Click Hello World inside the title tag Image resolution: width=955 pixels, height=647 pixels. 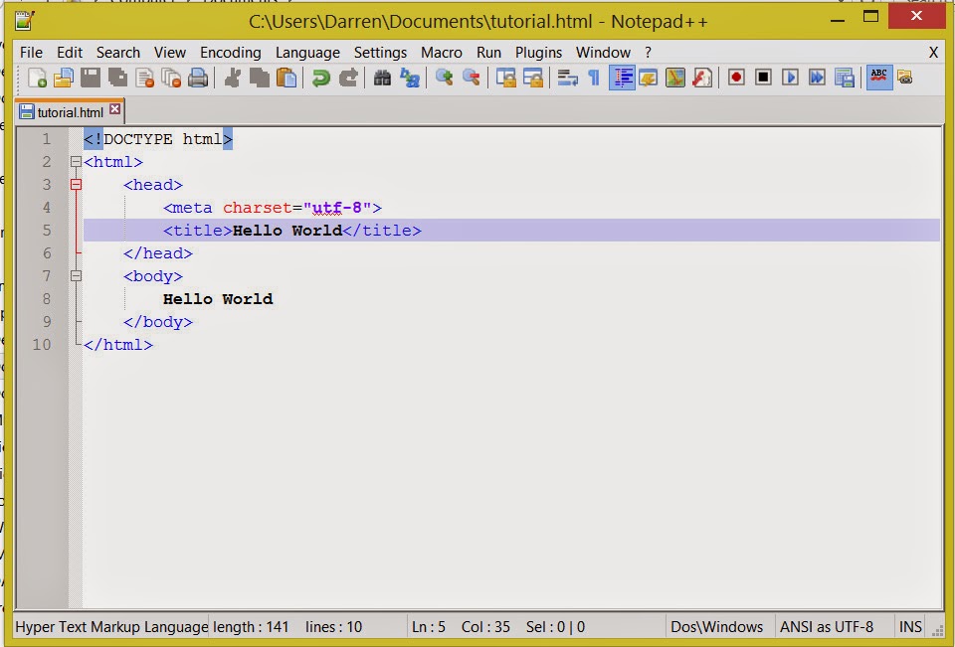click(287, 230)
